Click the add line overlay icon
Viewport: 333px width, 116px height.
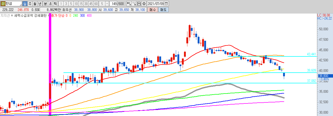134,4
